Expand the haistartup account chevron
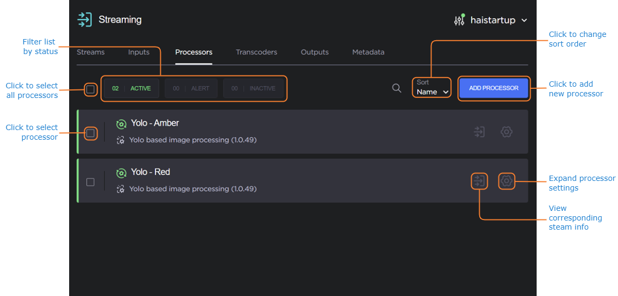 (x=524, y=20)
